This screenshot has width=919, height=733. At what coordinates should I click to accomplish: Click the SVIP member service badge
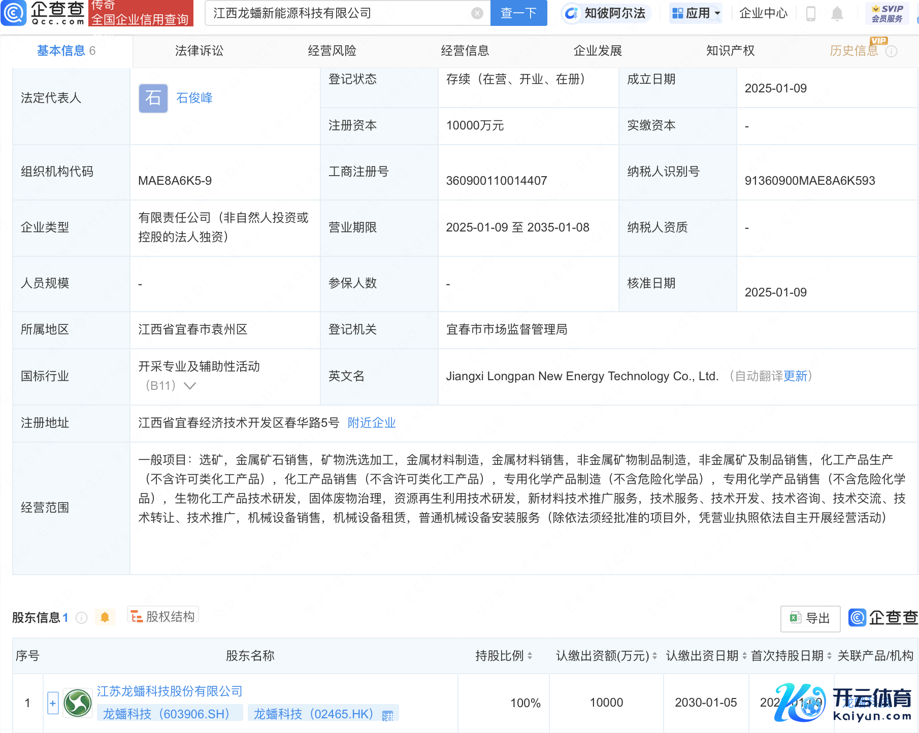pyautogui.click(x=887, y=13)
